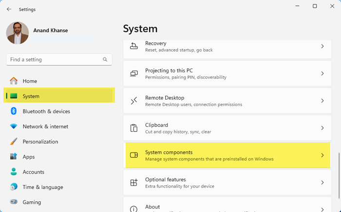
Task: Click the Bluetooth & devices icon
Action: pos(14,111)
